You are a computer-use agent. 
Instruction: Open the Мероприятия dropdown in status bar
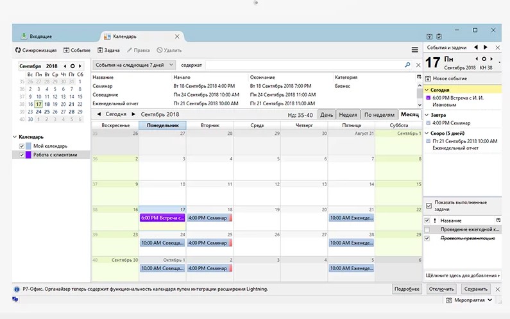pos(469,300)
